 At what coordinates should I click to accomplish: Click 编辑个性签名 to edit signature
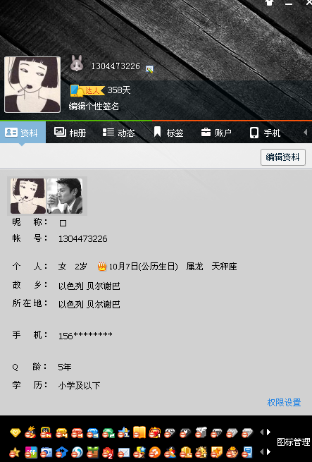pos(94,107)
